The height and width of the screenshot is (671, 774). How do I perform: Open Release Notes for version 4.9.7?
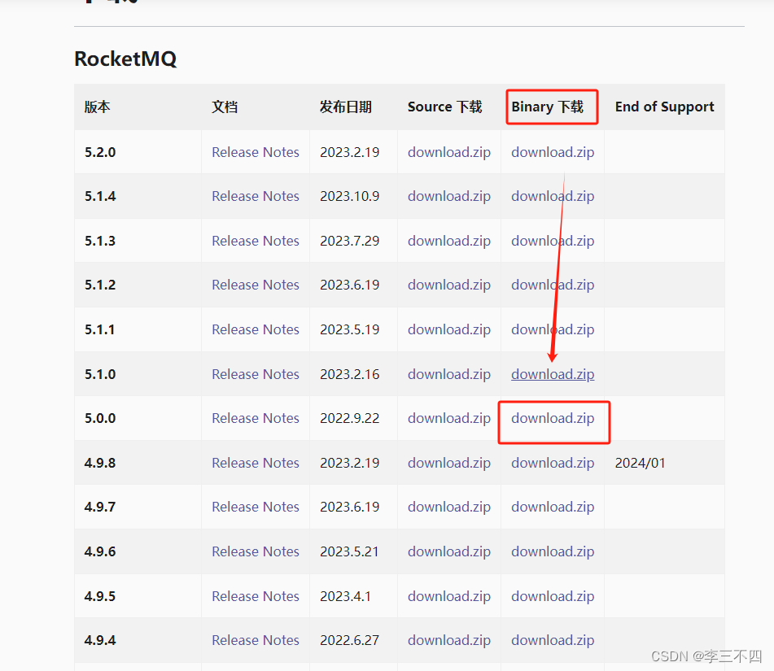coord(256,507)
